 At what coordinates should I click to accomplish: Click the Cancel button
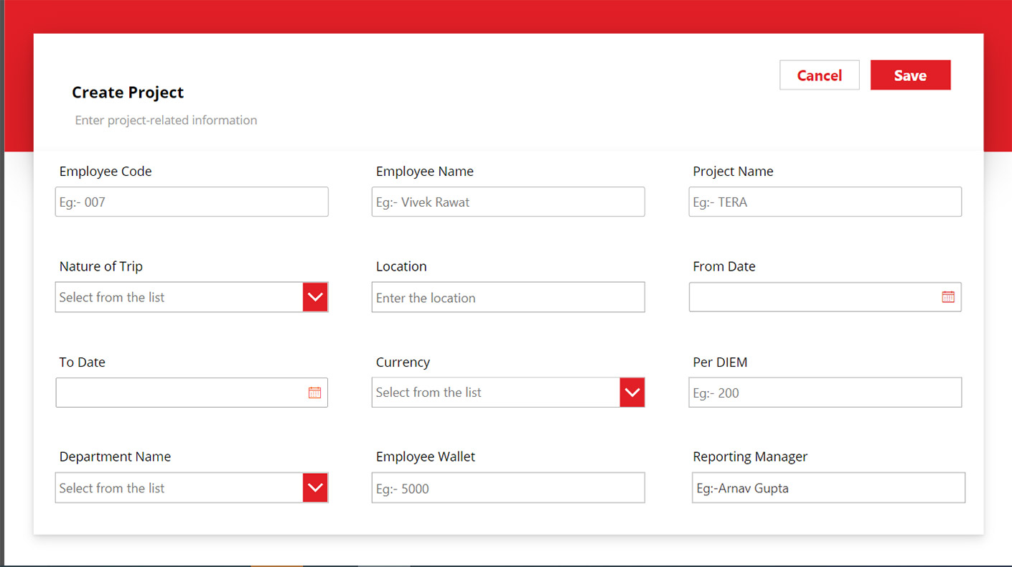click(x=820, y=75)
